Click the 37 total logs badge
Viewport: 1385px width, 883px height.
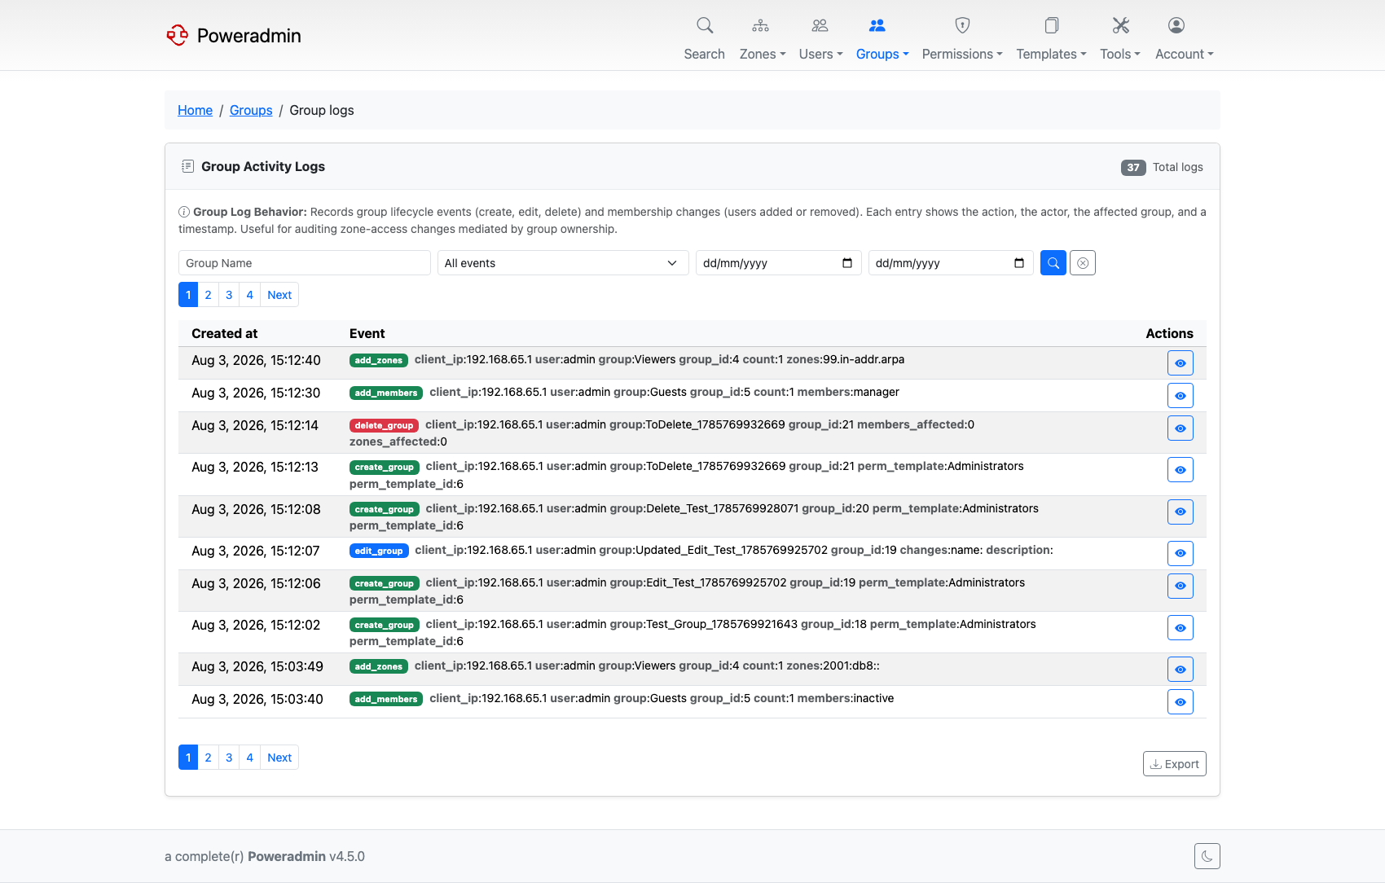click(1133, 167)
